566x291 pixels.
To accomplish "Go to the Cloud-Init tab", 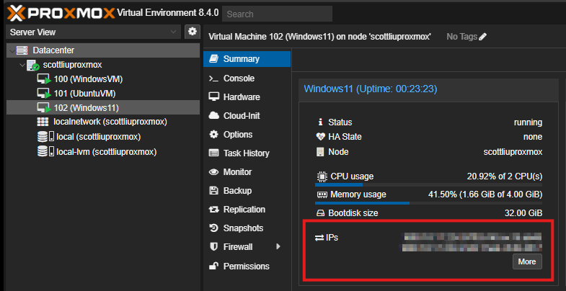I will coord(247,116).
